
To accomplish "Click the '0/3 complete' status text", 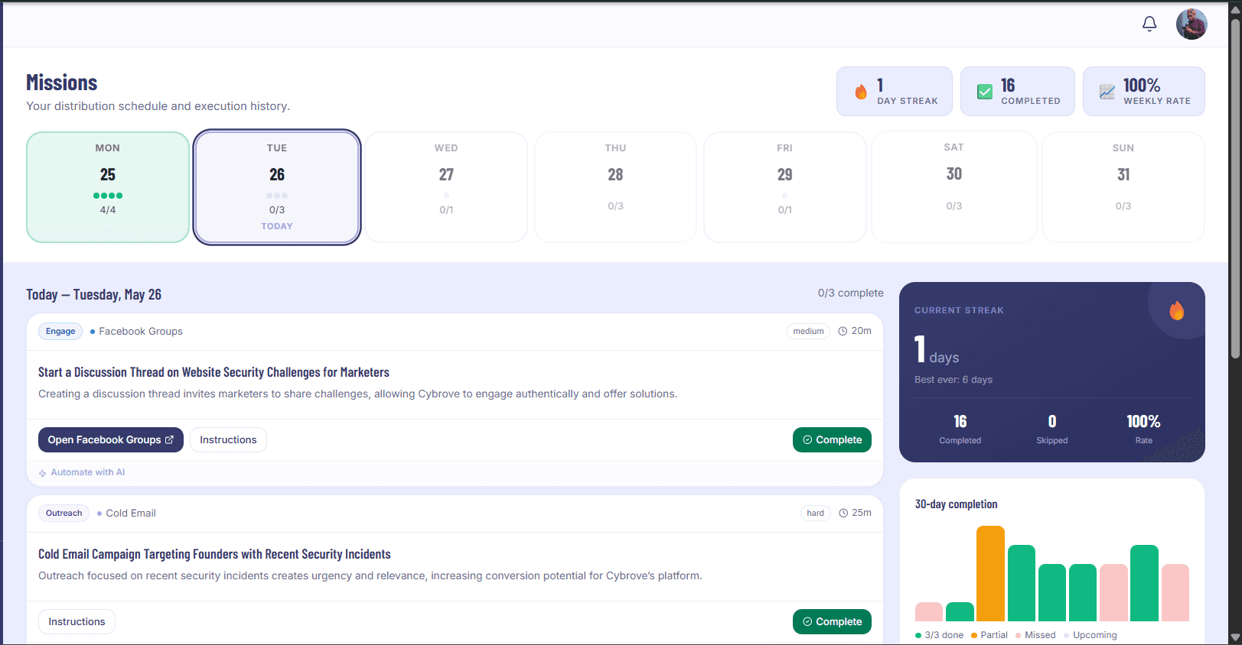I will [x=850, y=293].
